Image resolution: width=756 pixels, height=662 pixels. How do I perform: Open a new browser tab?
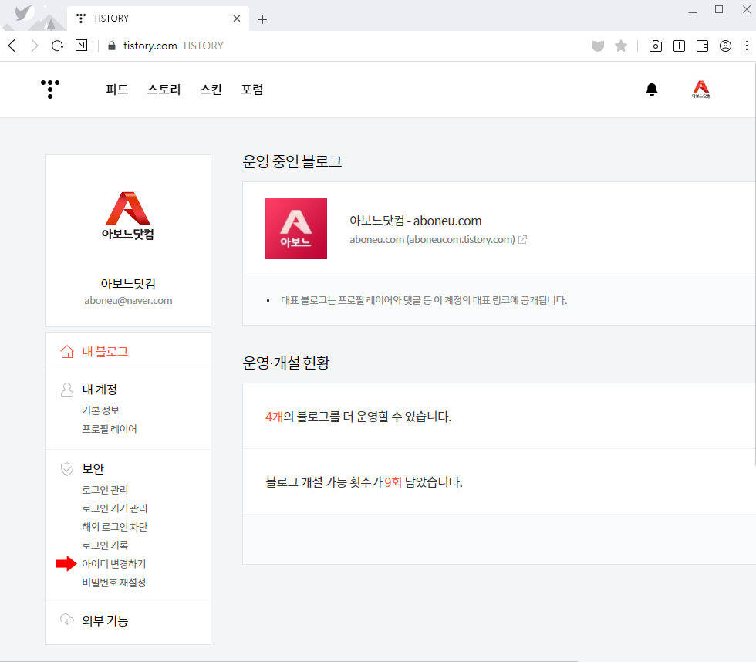pyautogui.click(x=262, y=19)
